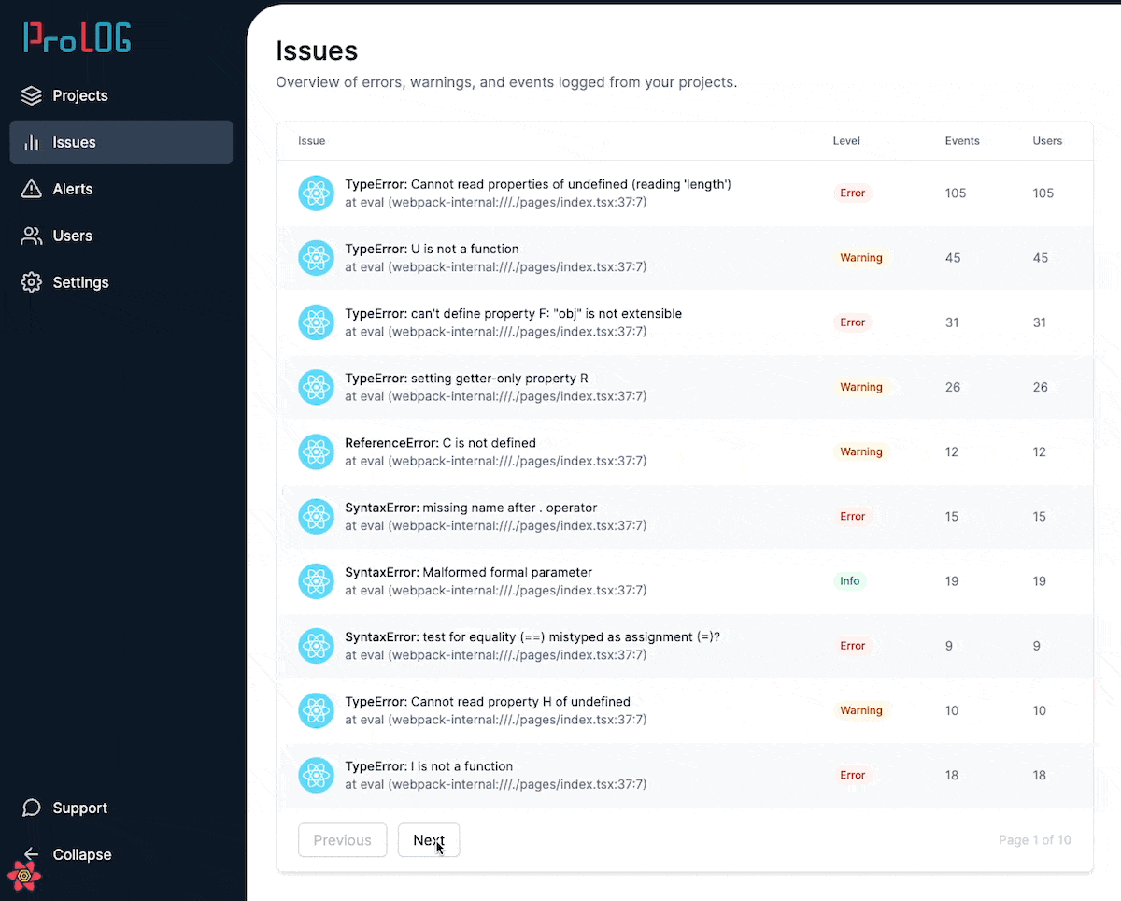Click 'I is not a function' issue title

[x=429, y=766]
